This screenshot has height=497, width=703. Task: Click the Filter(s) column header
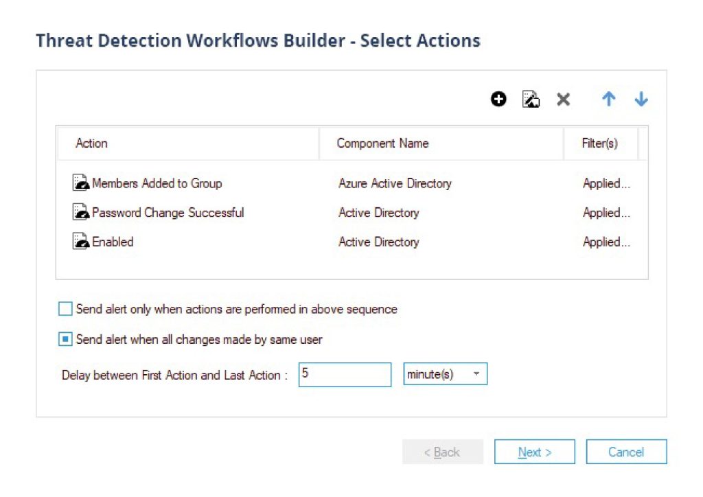point(601,143)
